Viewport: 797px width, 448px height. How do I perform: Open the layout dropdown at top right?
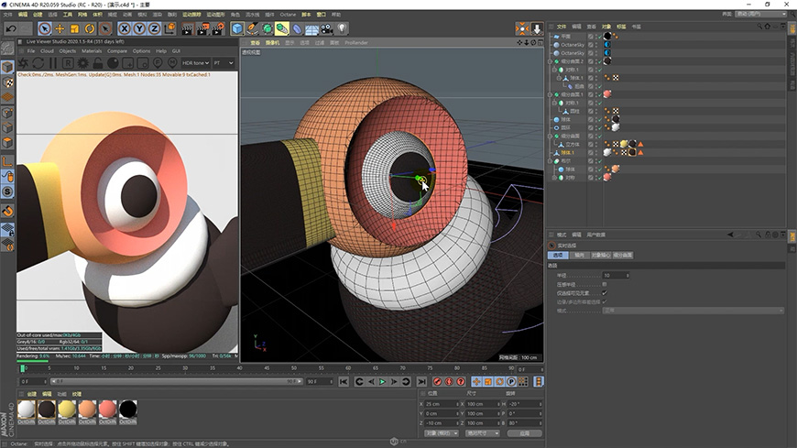pyautogui.click(x=761, y=15)
